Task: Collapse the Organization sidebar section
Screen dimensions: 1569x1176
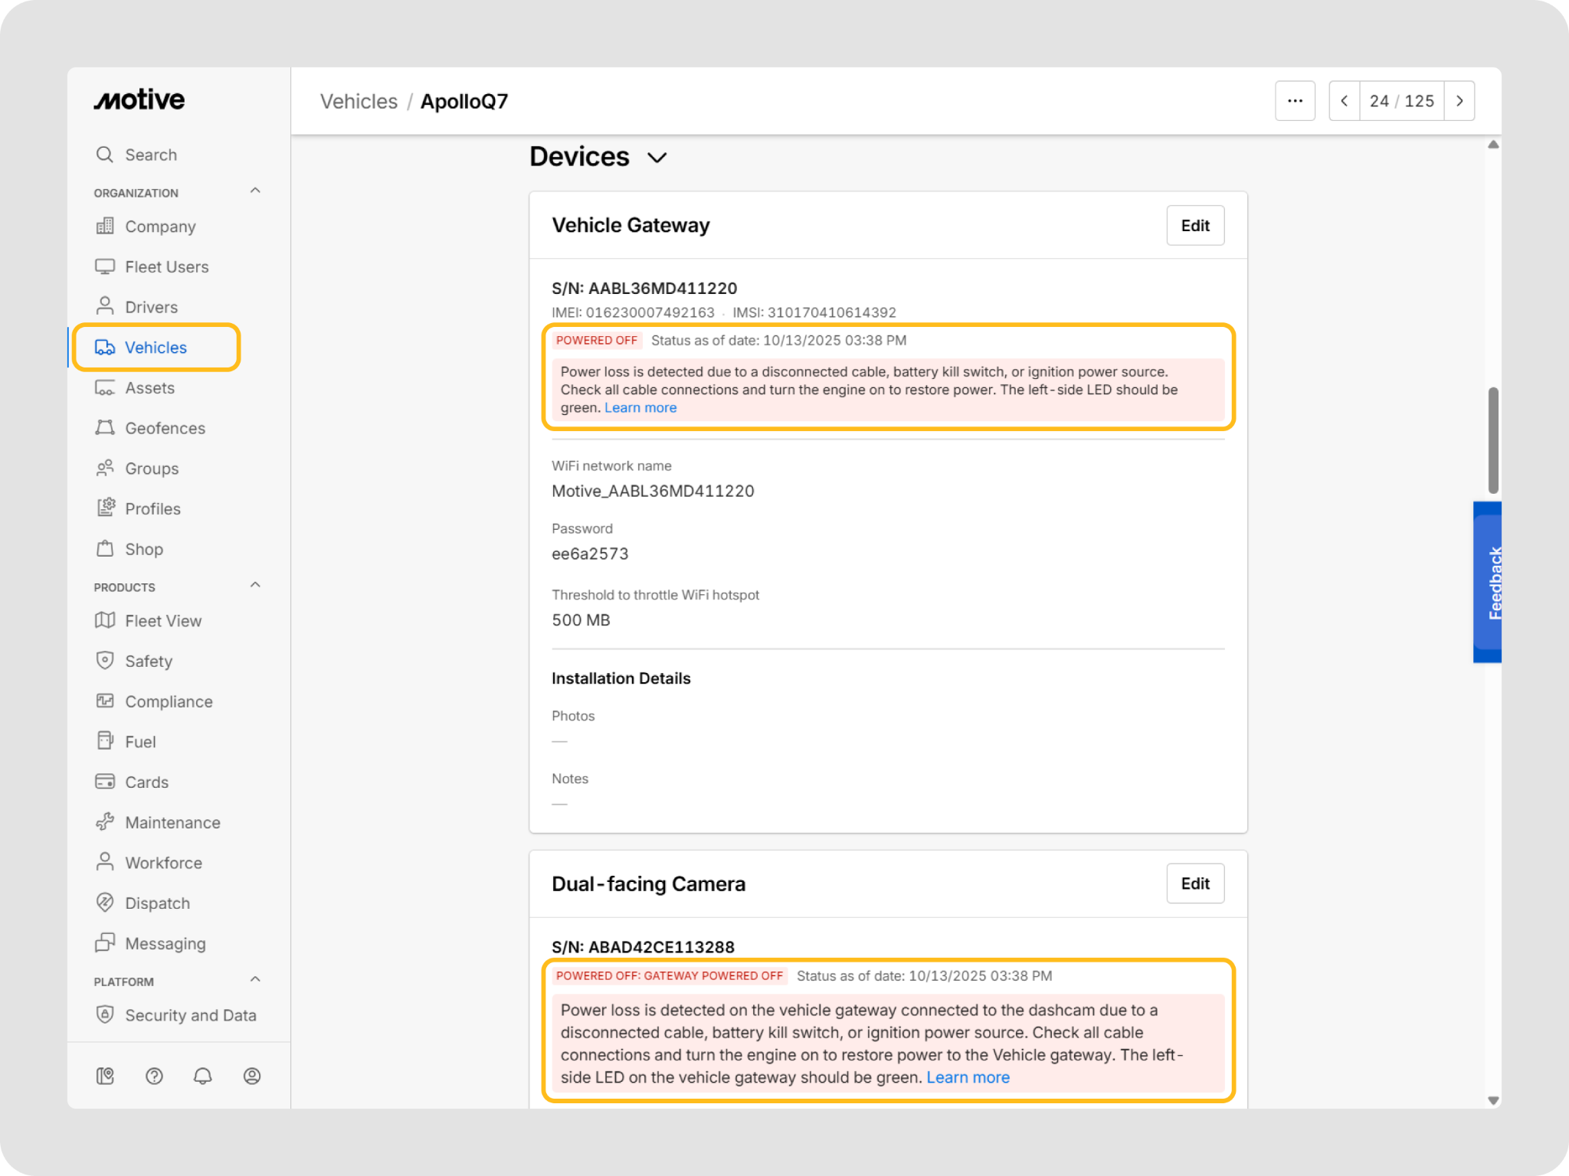Action: (x=255, y=191)
